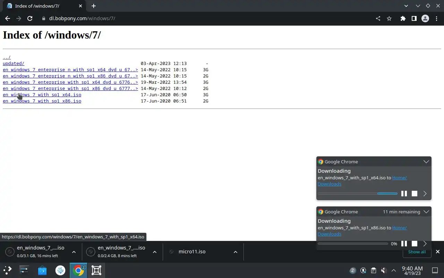Share this page via share icon

tap(378, 18)
